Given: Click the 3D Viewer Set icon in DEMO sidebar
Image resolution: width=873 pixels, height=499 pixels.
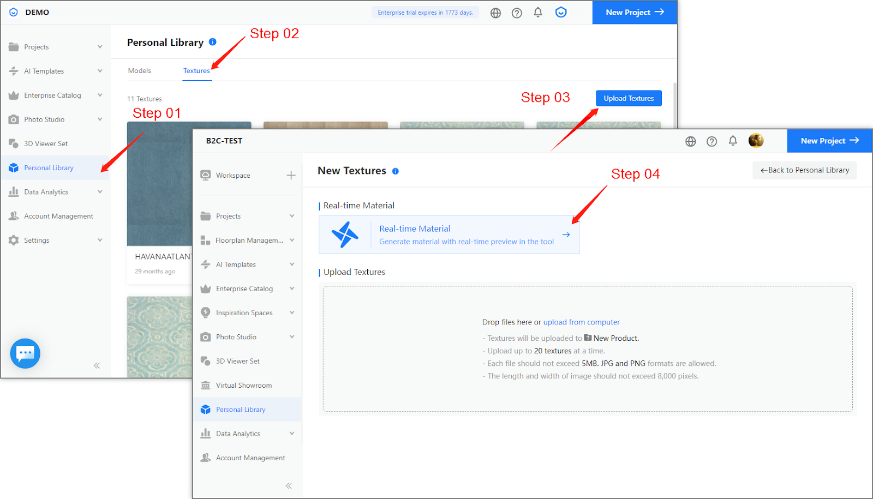Looking at the screenshot, I should tap(14, 143).
